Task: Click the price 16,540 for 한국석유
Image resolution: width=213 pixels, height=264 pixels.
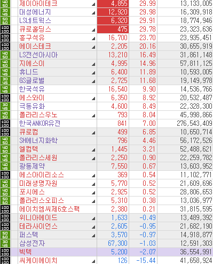Action: (x=118, y=89)
